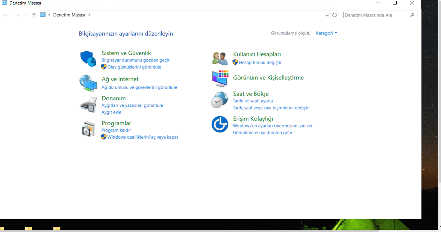
Task: Open the Ağ ve Internet heading link
Action: pos(120,79)
